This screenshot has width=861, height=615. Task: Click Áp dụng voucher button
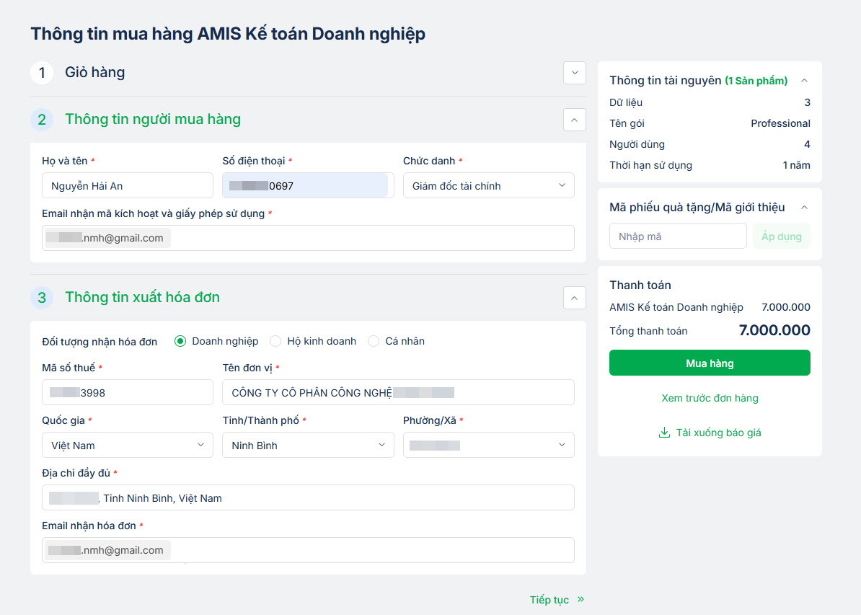(x=782, y=236)
